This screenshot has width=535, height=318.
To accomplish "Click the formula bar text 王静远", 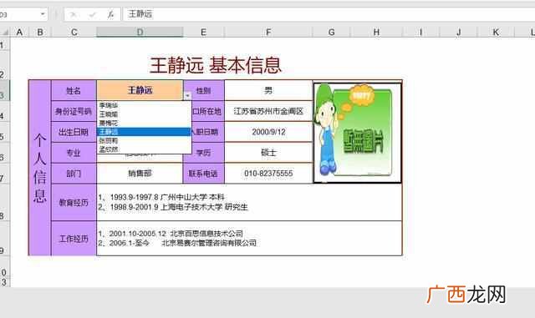I will pos(140,14).
